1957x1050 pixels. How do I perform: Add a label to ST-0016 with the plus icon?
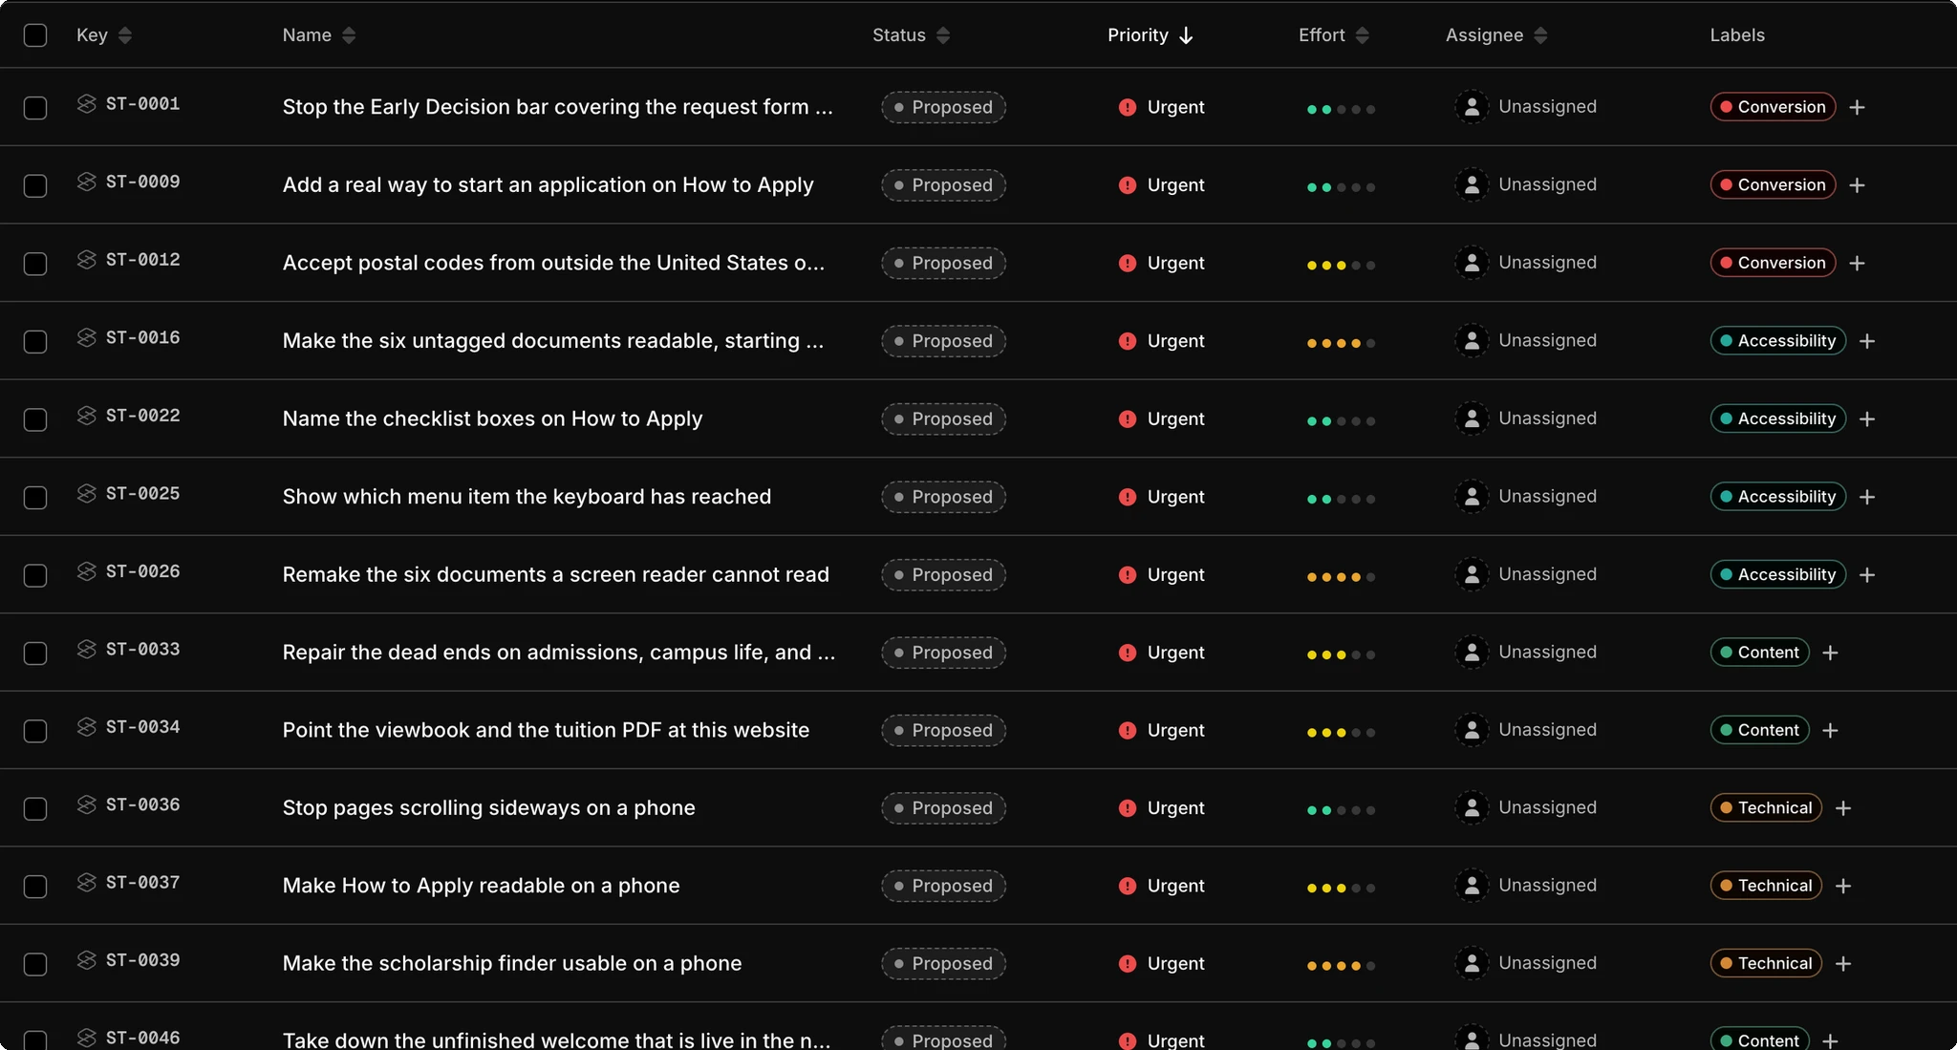pos(1867,341)
